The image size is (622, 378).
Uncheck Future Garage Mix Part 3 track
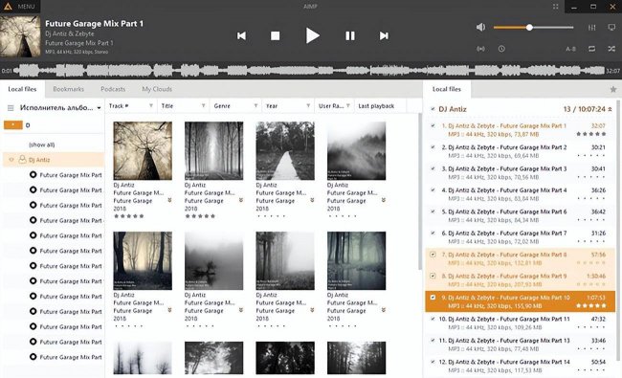click(433, 168)
